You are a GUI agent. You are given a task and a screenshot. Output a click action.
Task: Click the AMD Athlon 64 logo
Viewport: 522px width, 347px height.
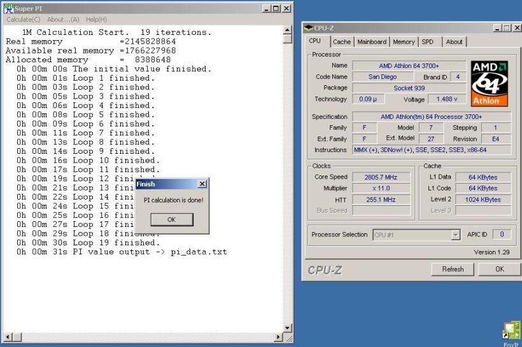point(489,83)
